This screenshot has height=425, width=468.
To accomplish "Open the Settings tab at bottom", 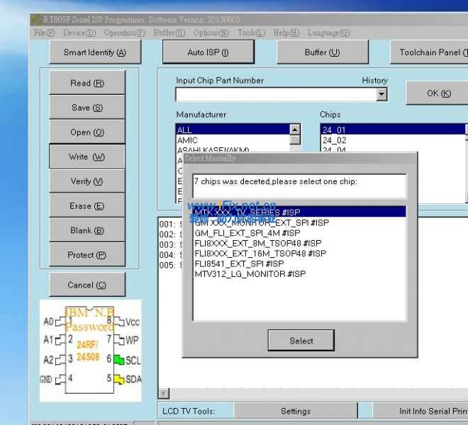I will coord(295,411).
